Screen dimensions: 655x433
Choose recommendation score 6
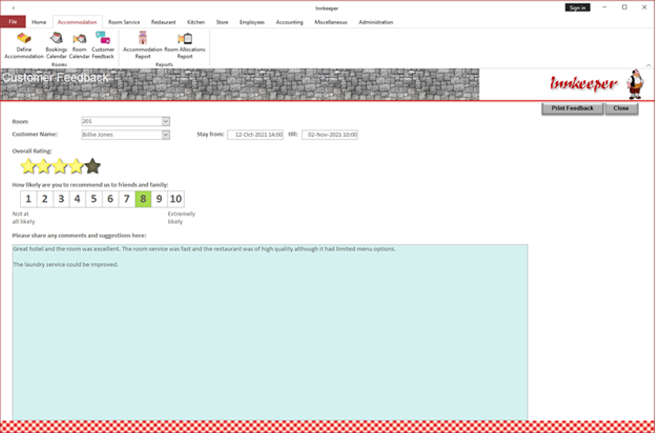pos(111,199)
